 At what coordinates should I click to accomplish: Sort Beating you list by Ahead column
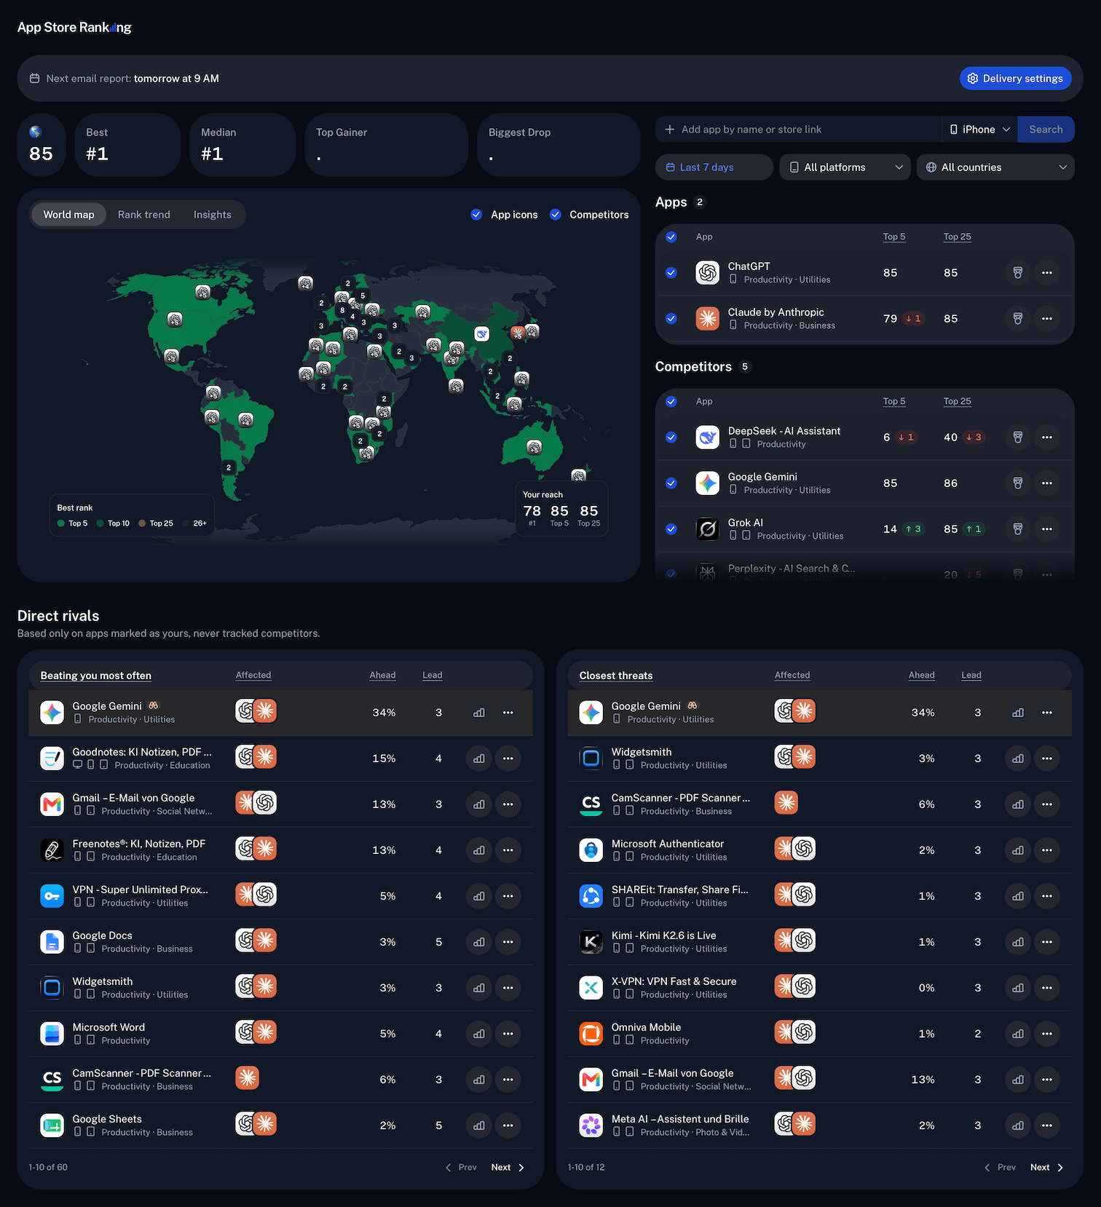(382, 676)
